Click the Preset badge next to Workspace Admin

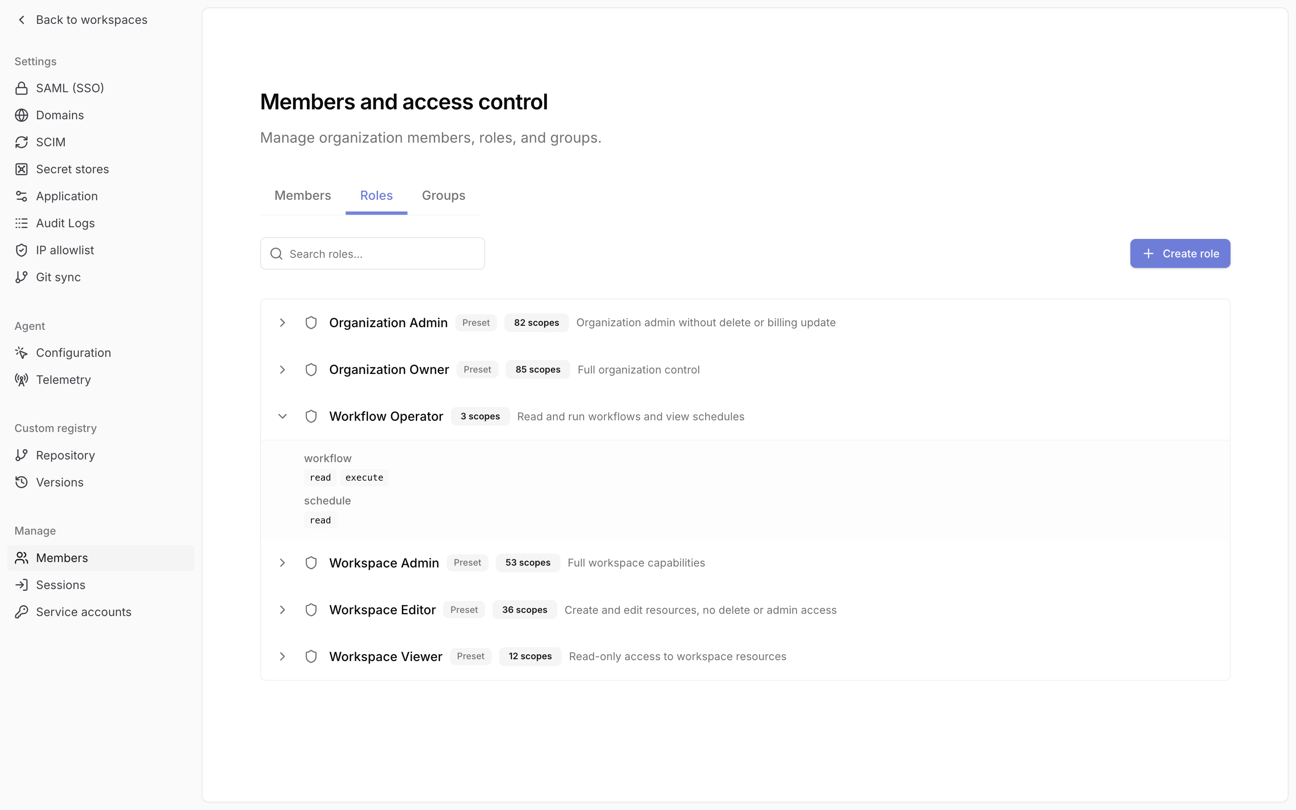(x=467, y=562)
